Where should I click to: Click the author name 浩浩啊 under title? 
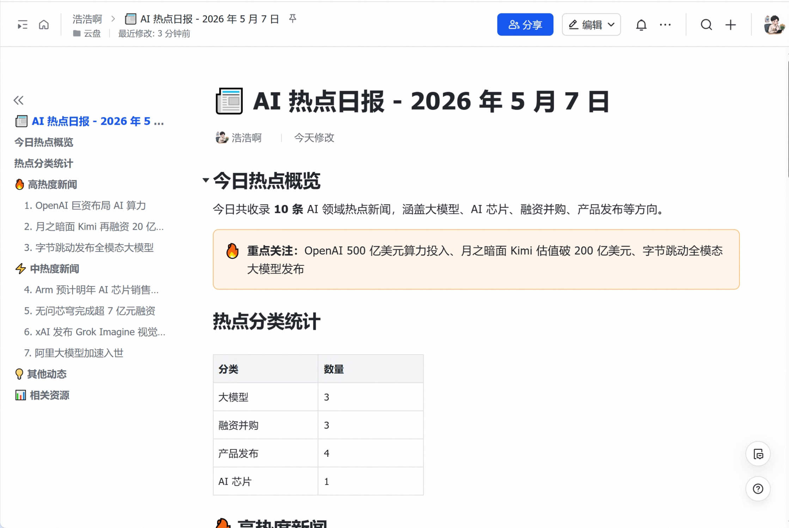tap(246, 138)
